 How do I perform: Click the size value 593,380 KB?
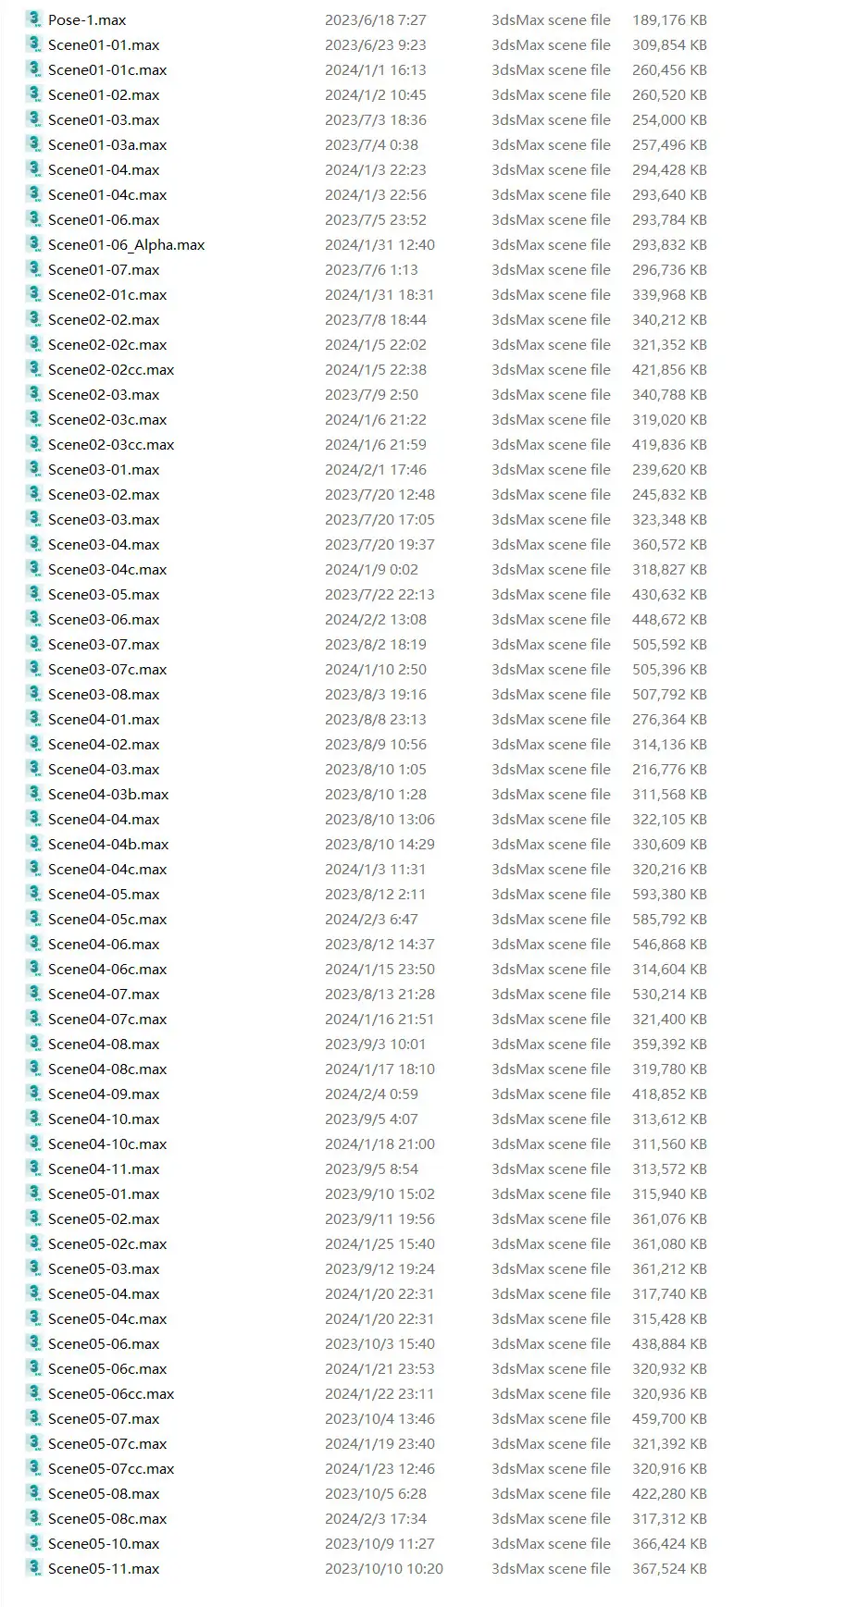pyautogui.click(x=669, y=894)
